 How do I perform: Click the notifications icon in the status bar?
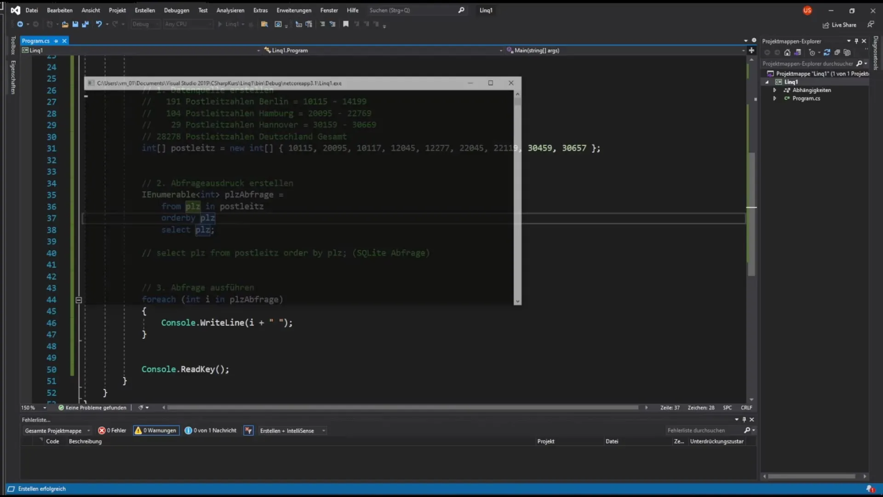point(870,489)
